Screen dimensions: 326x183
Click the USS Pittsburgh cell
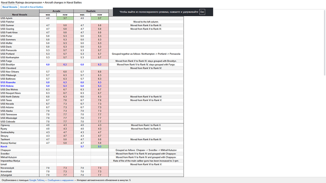click(x=20, y=75)
